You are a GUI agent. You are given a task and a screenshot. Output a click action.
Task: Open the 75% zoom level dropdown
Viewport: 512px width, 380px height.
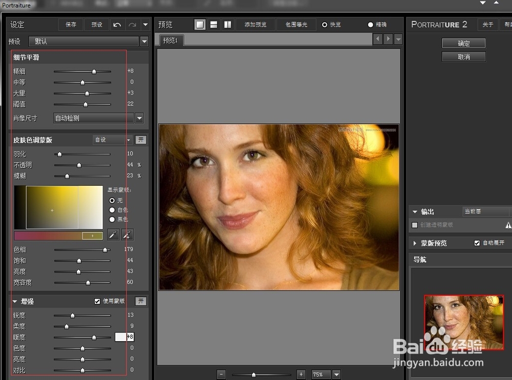tap(336, 374)
